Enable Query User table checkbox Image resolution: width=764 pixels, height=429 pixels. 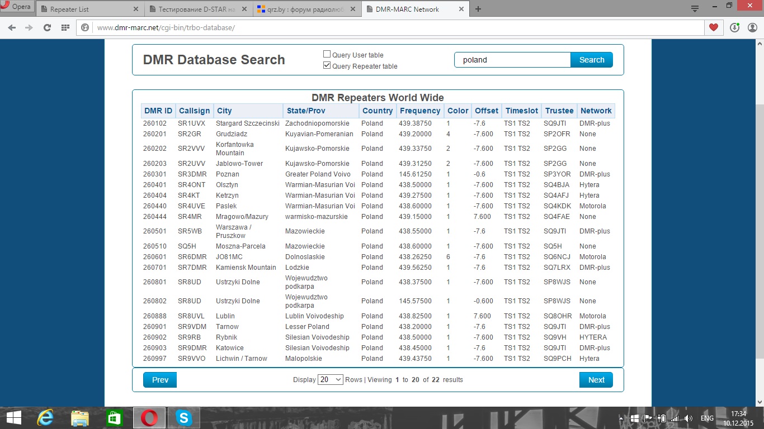click(327, 54)
